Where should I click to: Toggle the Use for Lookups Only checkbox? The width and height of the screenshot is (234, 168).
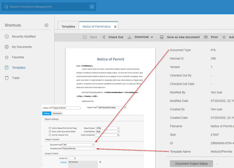tap(50, 135)
